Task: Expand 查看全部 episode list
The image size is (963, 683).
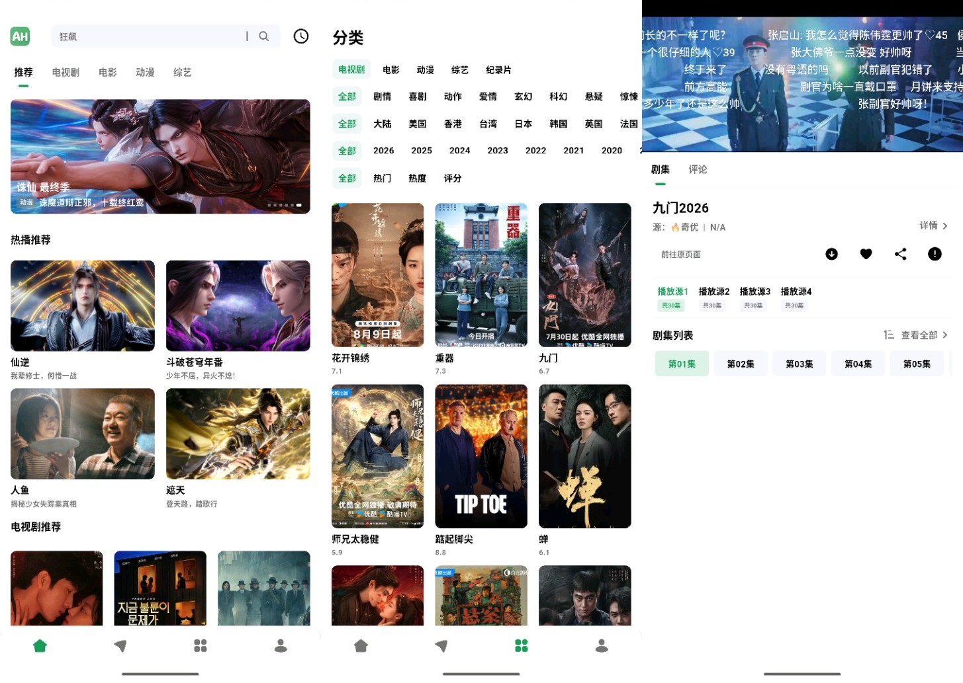Action: tap(925, 335)
